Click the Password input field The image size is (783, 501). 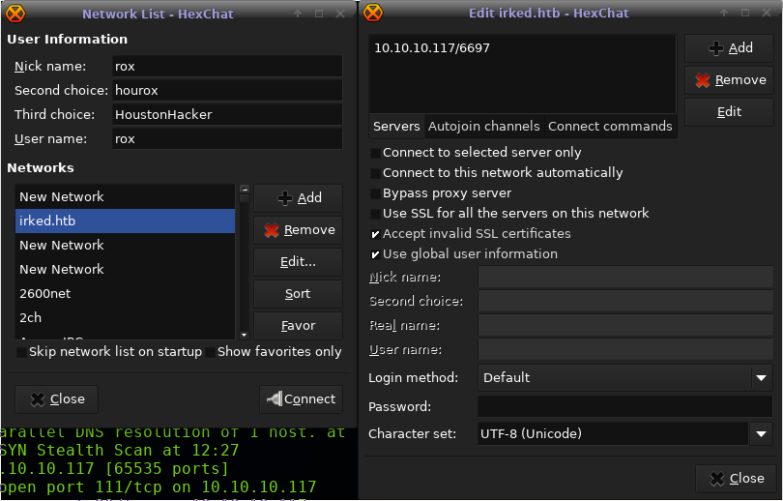pos(624,407)
